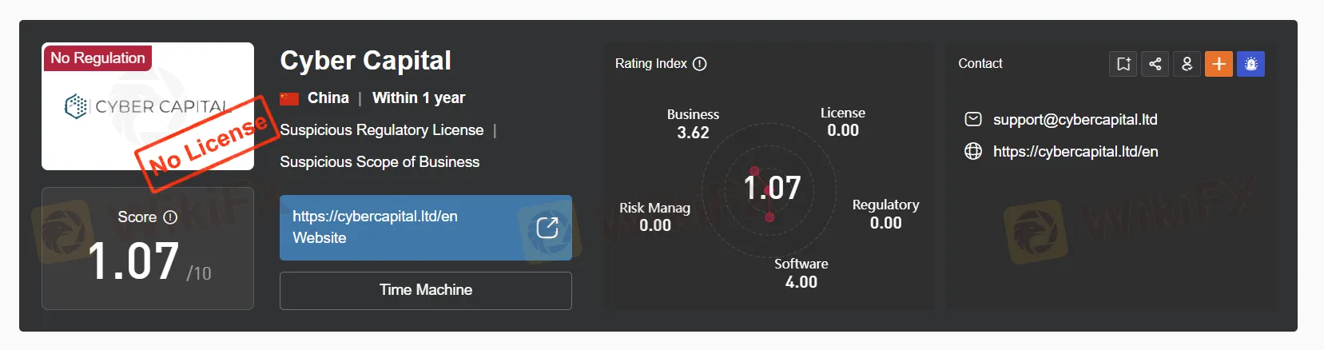Click the email envelope icon
Viewport: 1324px width, 350px height.
point(973,120)
